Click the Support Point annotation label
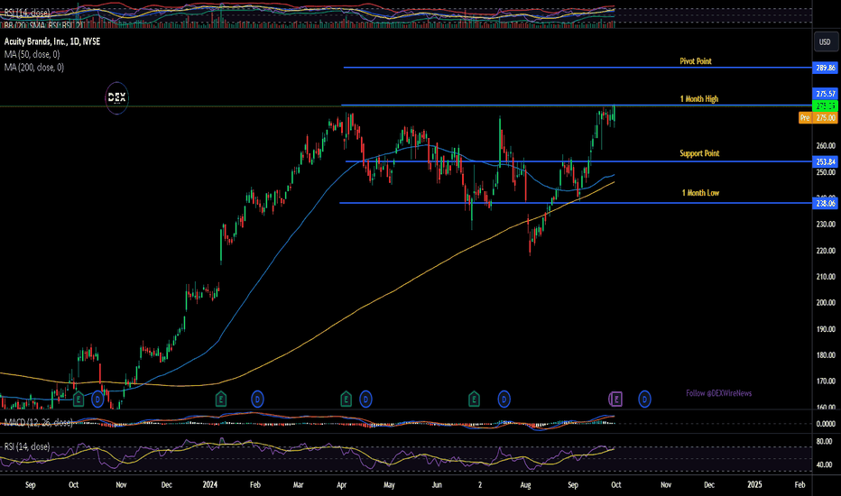 tap(699, 153)
